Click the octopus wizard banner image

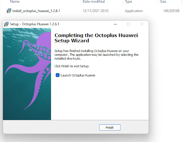click(x=27, y=74)
